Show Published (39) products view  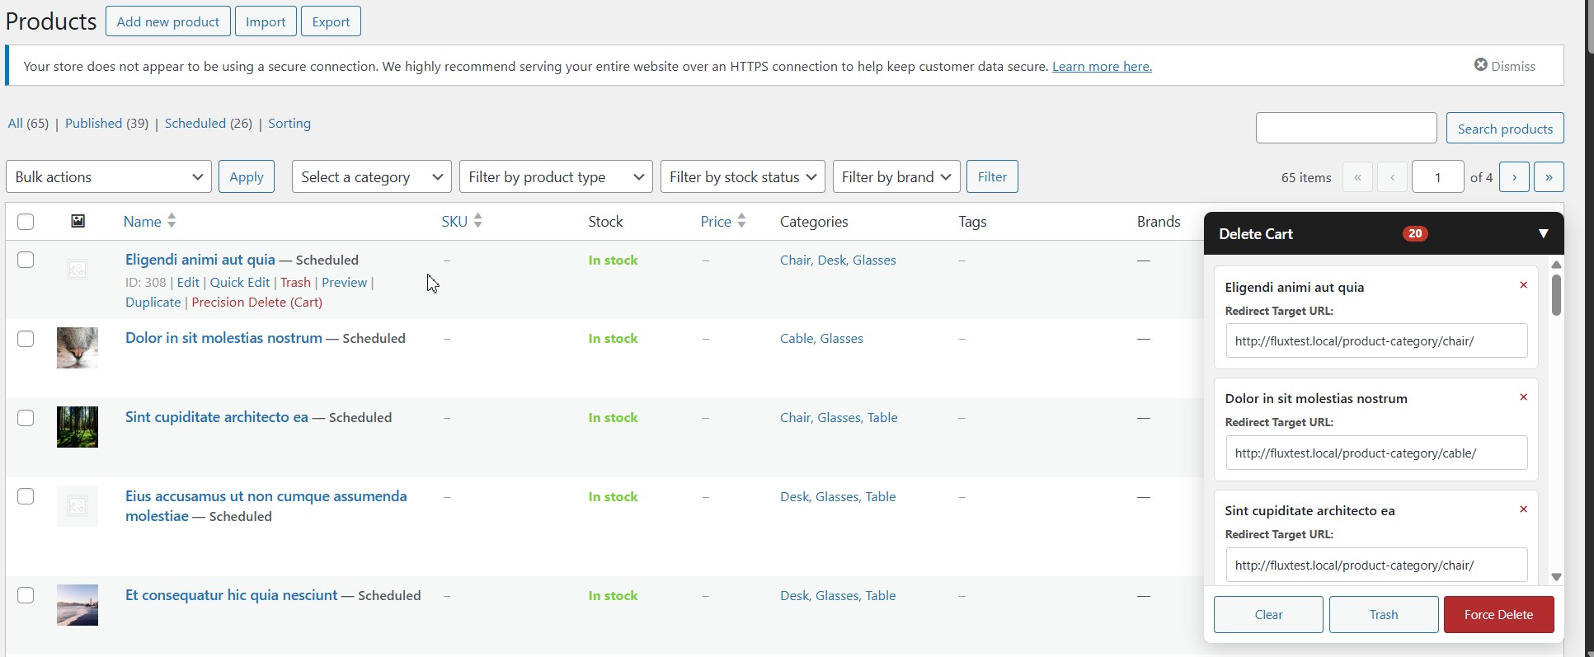pyautogui.click(x=106, y=123)
